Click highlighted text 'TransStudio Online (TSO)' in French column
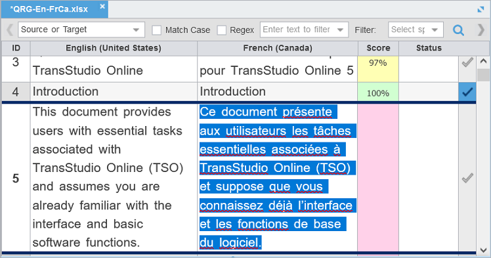Viewport: 491px width, 258px height. point(275,168)
